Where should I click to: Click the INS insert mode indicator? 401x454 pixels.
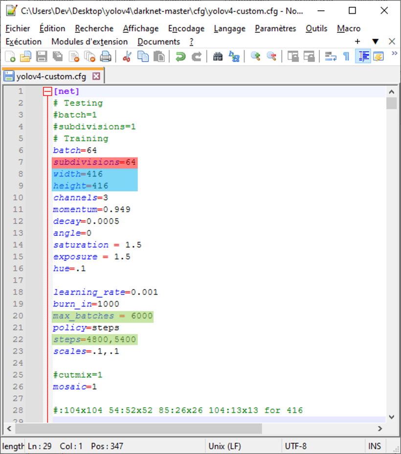[375, 446]
